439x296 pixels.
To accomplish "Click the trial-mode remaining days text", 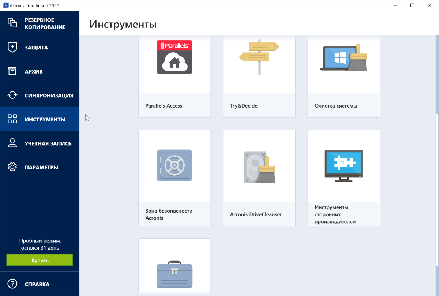I will 40,244.
